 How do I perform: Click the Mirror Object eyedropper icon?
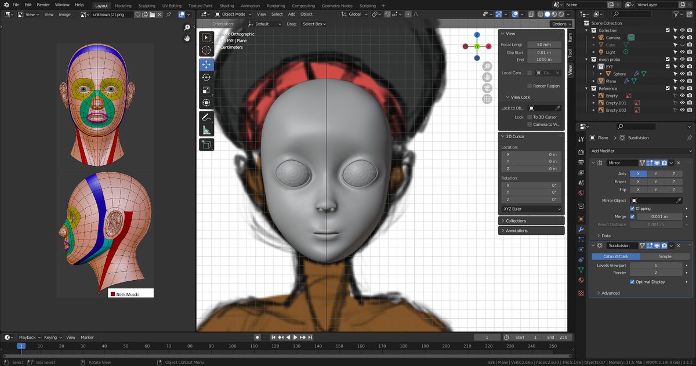click(x=679, y=200)
